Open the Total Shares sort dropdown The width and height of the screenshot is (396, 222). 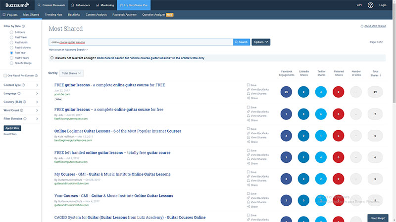pos(71,73)
